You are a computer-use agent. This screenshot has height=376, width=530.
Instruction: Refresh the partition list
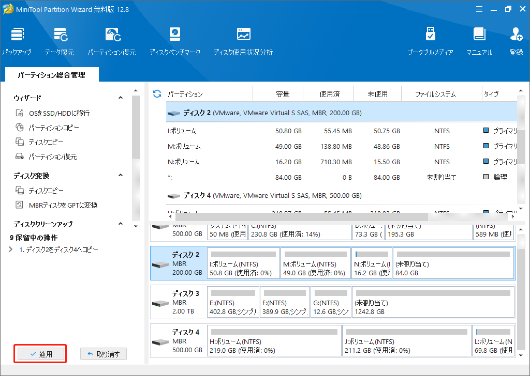[157, 94]
